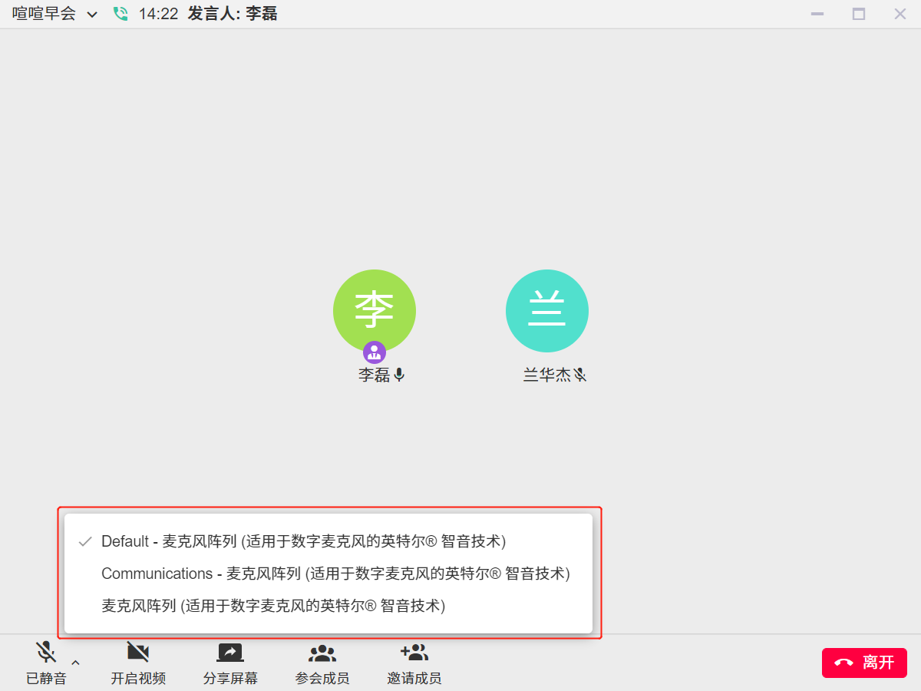Unmute the microphone via 已静音 icon
This screenshot has width=921, height=691.
46,653
